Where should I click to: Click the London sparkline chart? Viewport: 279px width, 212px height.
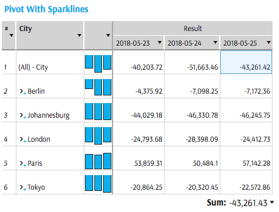(98, 135)
